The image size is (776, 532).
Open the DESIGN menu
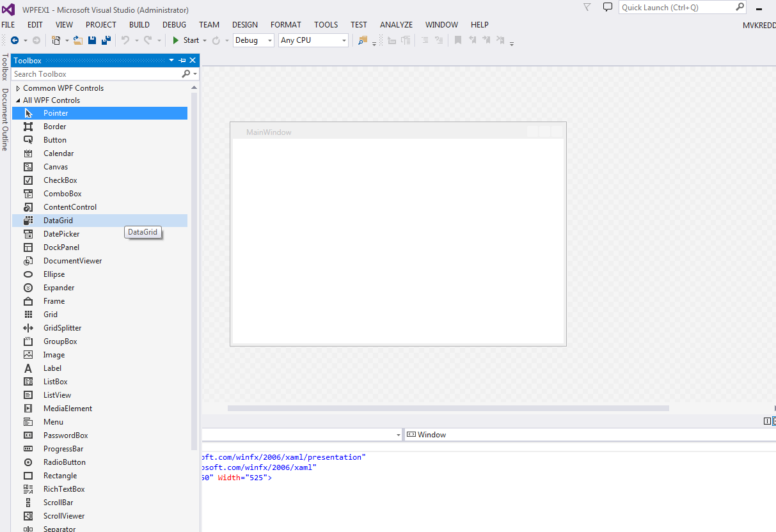[244, 24]
